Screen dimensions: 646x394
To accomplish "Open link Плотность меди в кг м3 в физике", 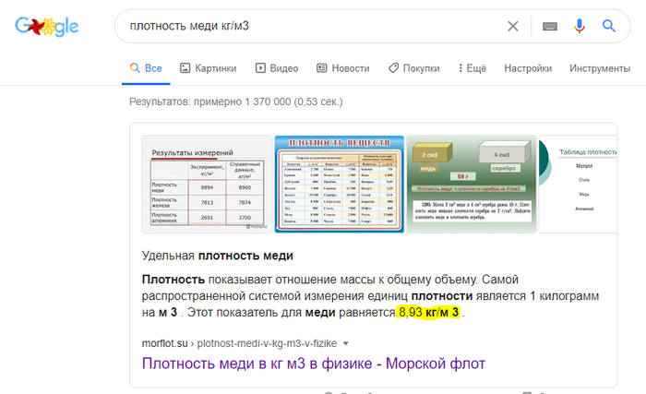I will (314, 363).
